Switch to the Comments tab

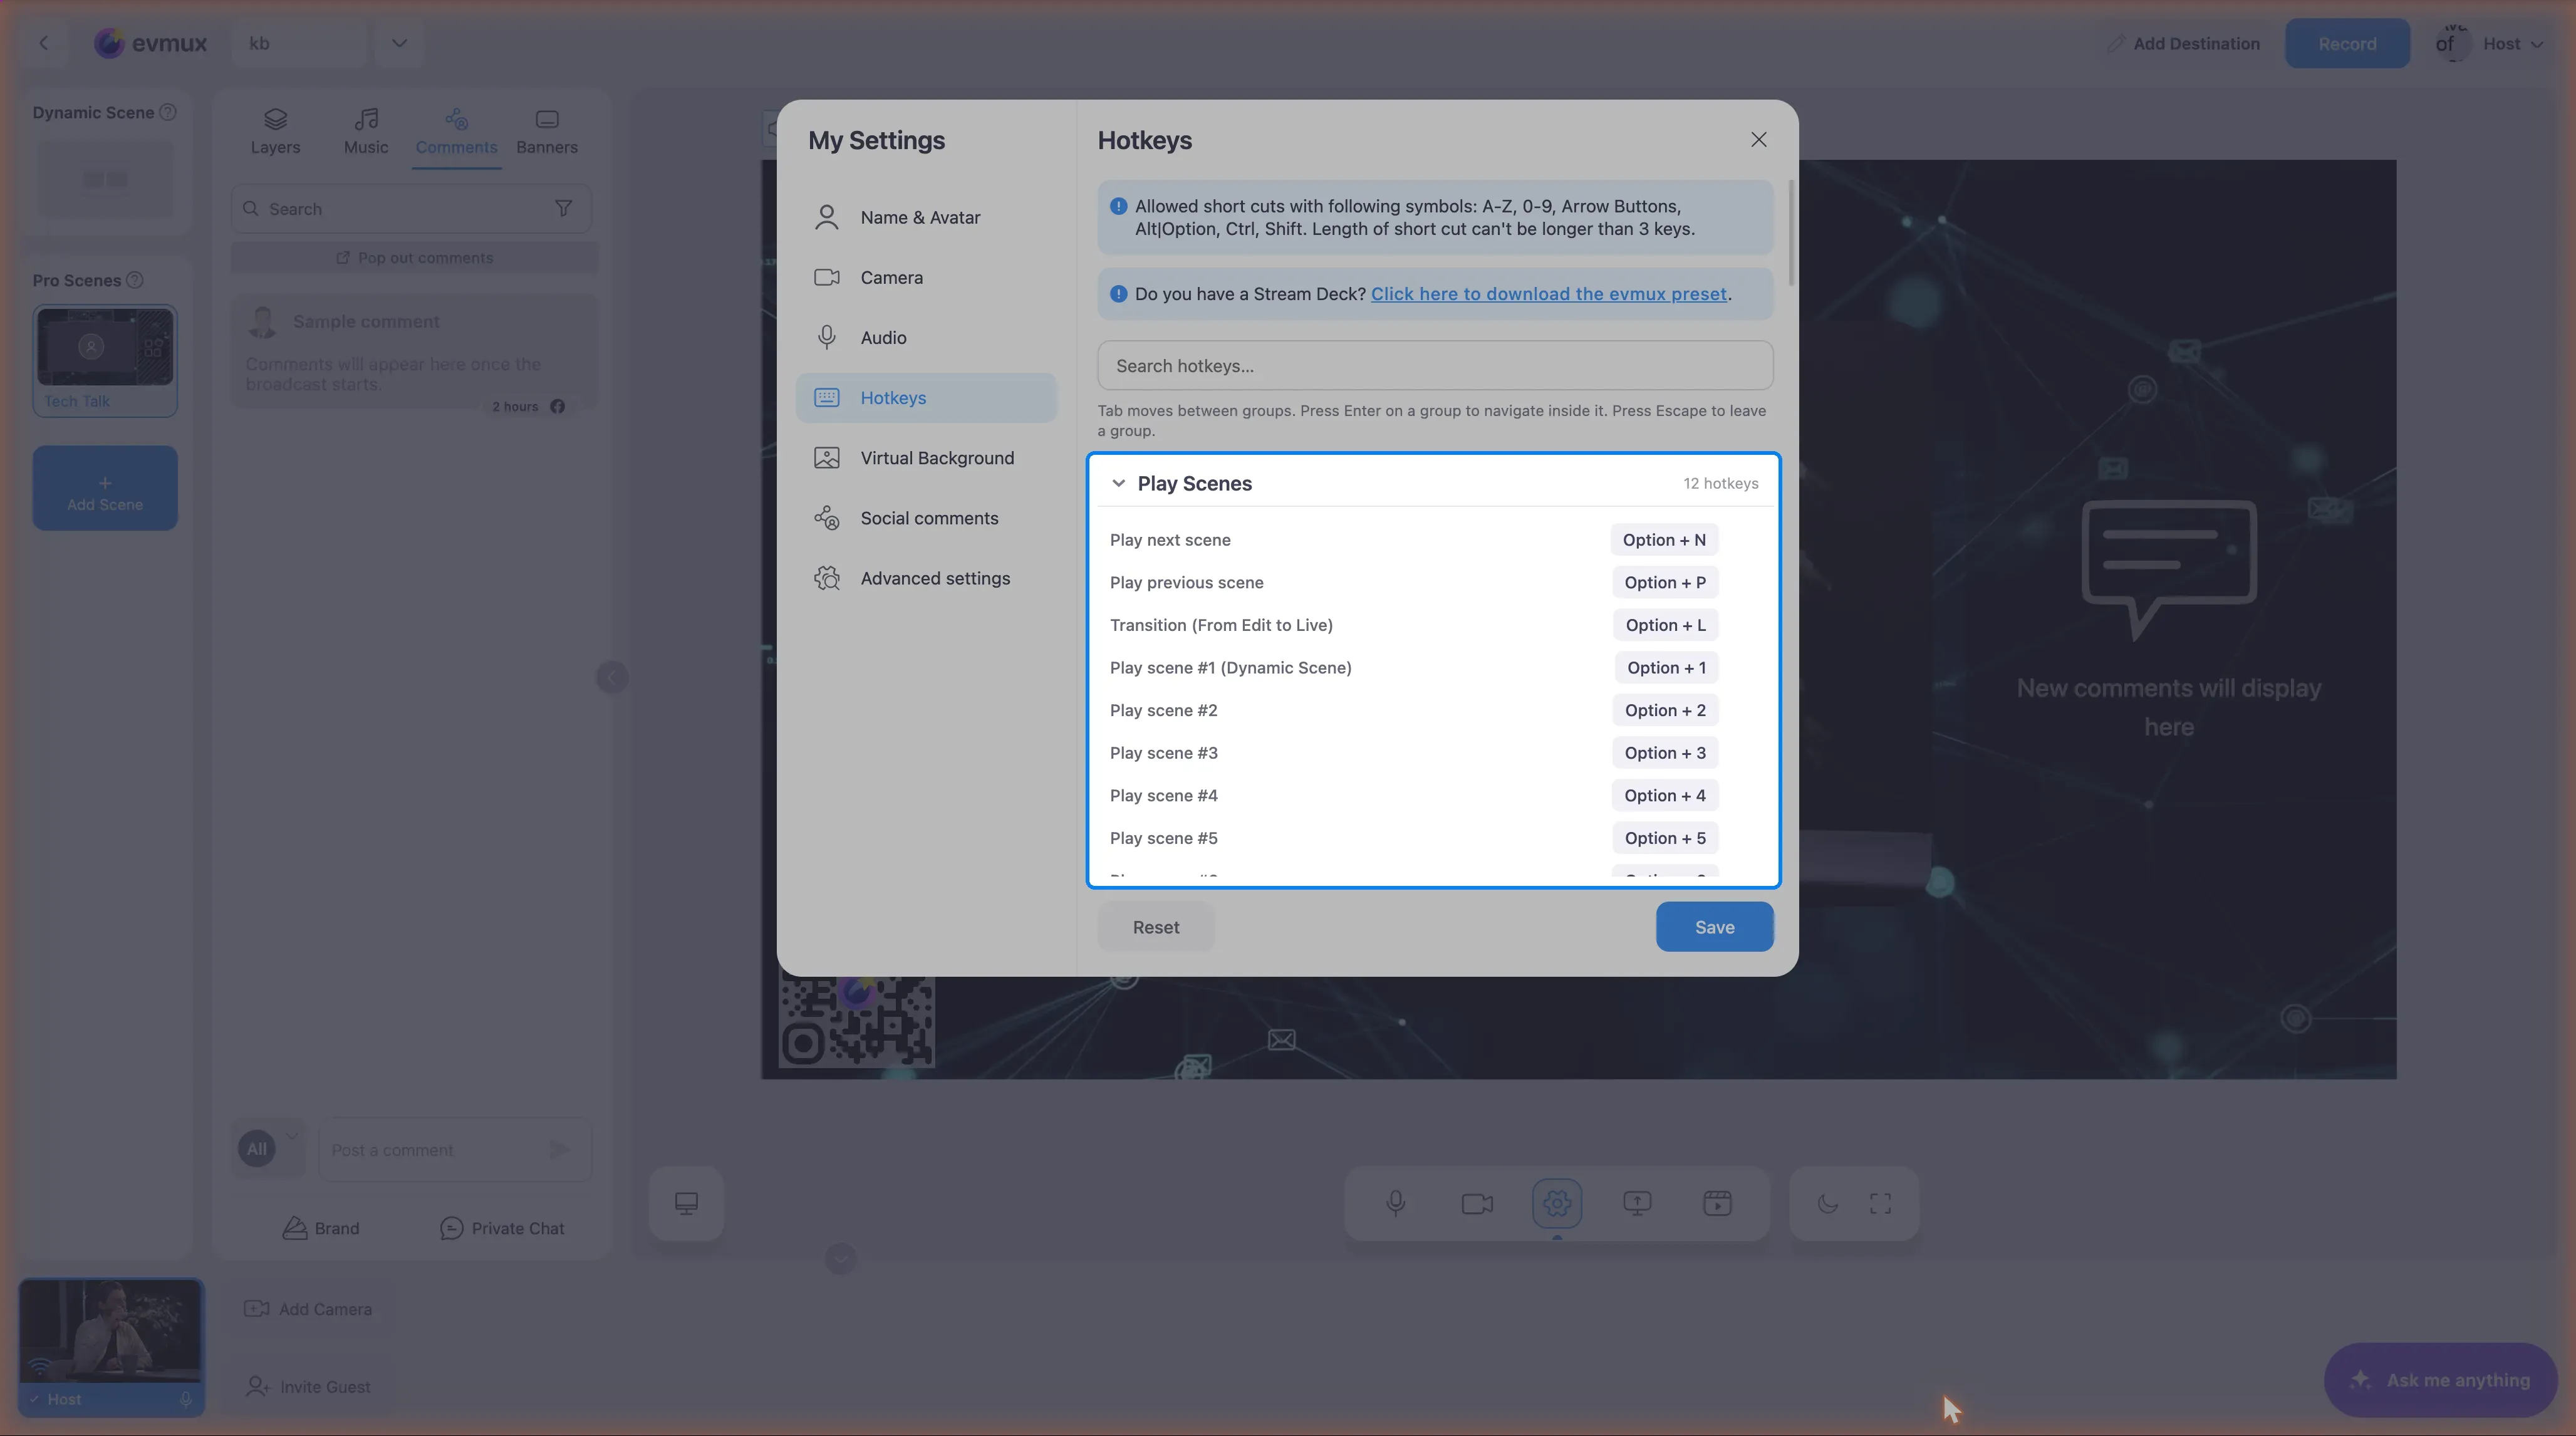pos(456,132)
